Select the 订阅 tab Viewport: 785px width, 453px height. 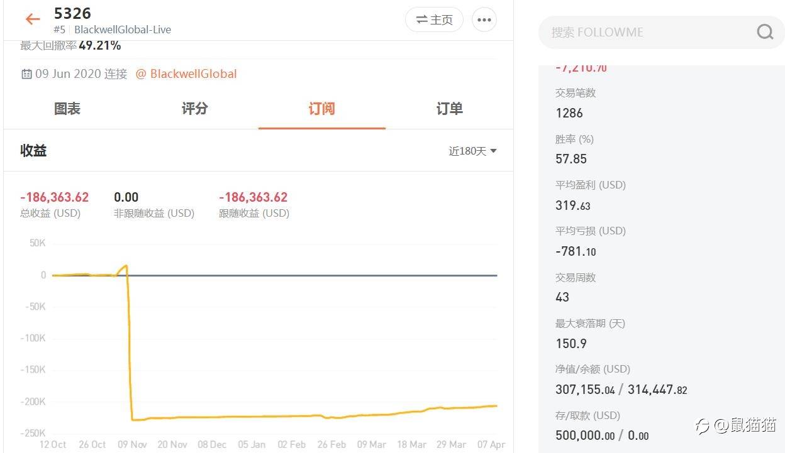click(x=321, y=109)
